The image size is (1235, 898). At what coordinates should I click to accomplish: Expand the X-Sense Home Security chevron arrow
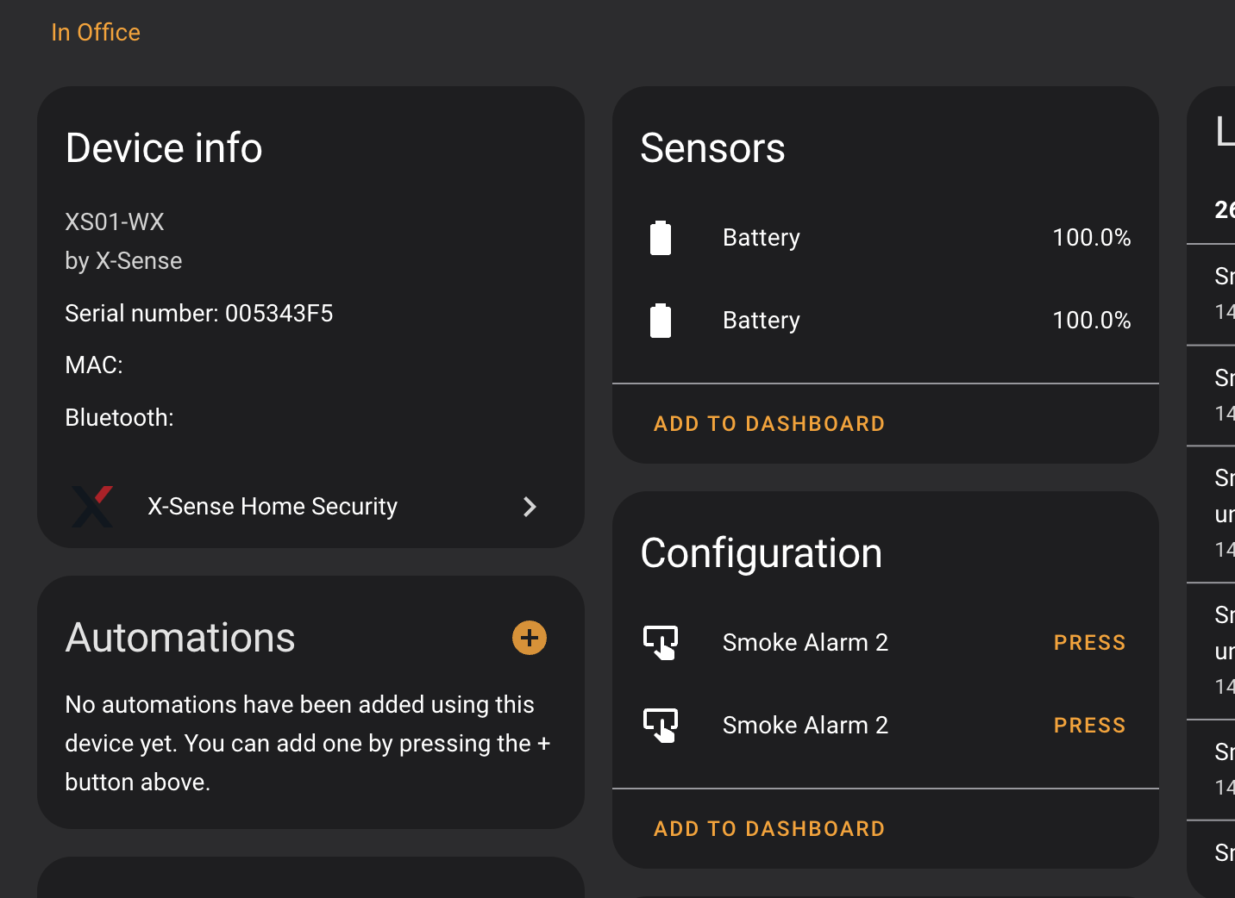click(x=530, y=507)
